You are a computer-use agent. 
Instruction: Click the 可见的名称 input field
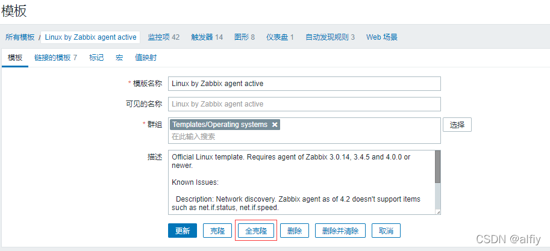click(304, 104)
